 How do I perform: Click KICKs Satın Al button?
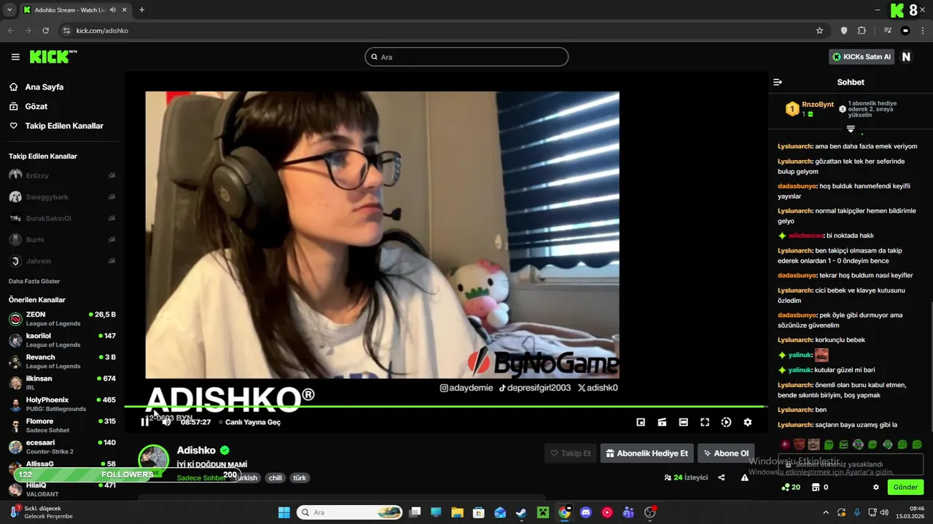tap(862, 57)
